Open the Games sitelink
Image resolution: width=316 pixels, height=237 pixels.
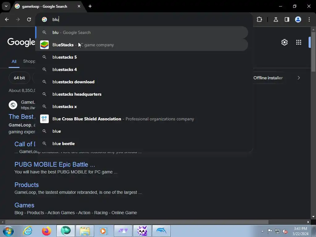tap(24, 205)
